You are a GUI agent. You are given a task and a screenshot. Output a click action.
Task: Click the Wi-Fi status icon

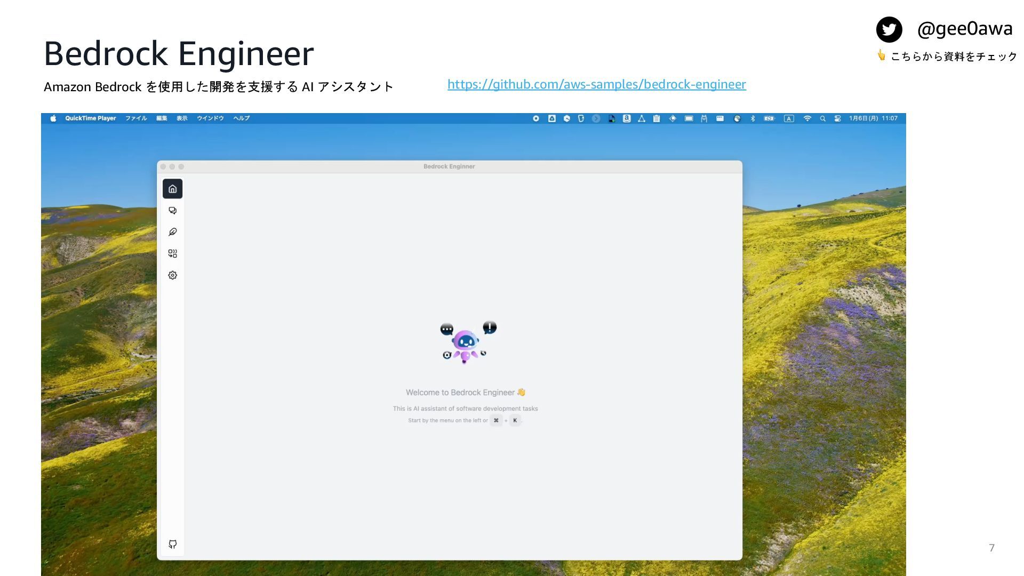coord(807,118)
